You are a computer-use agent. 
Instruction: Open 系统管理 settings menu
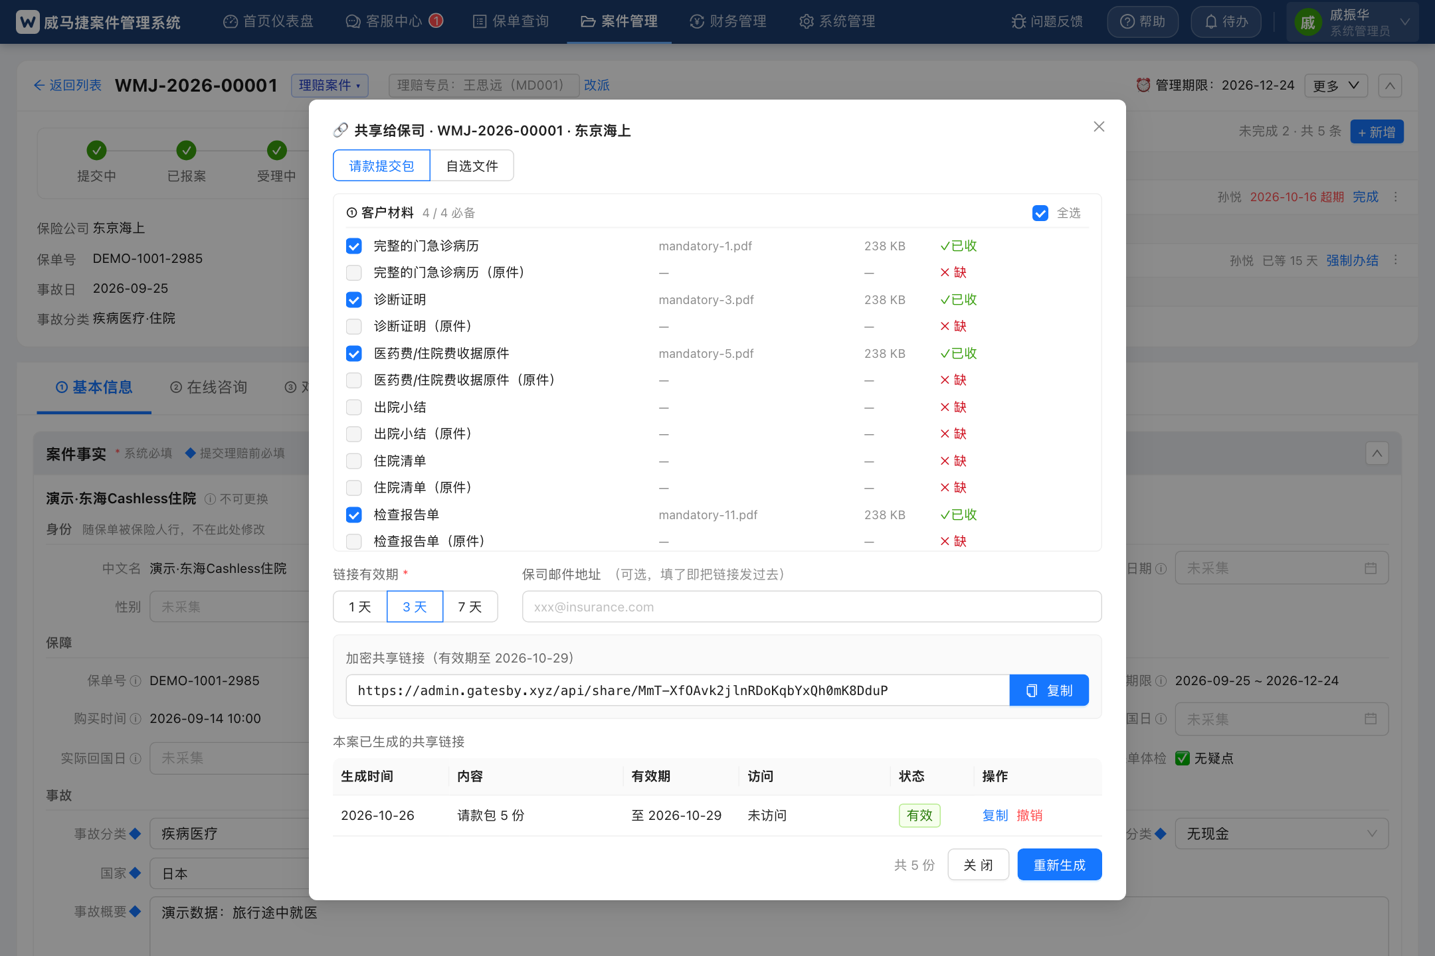coord(837,22)
